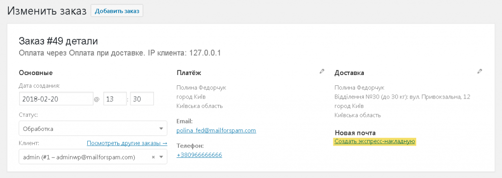
Task: Click the Изменить заказ page title
Action: [x=47, y=11]
